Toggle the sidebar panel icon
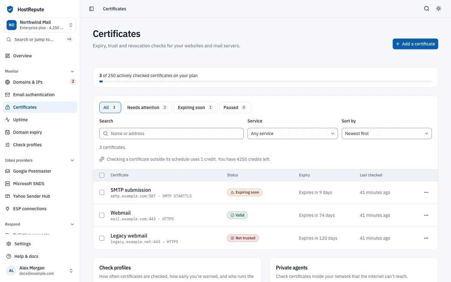This screenshot has width=451, height=282. pyautogui.click(x=91, y=9)
